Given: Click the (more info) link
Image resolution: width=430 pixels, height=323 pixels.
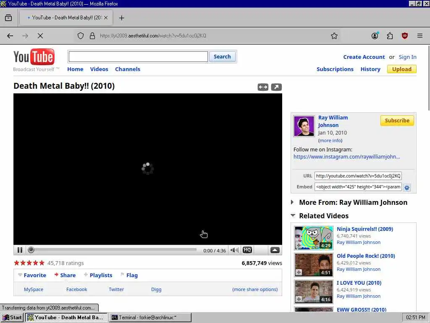Looking at the screenshot, I should point(330,140).
